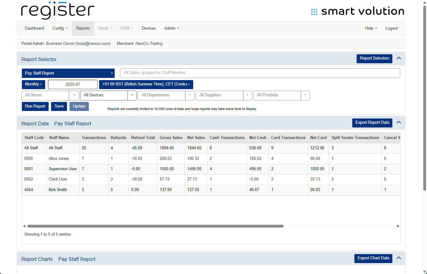Open the Stock menu
Screen dimensions: 427x274
[105, 28]
